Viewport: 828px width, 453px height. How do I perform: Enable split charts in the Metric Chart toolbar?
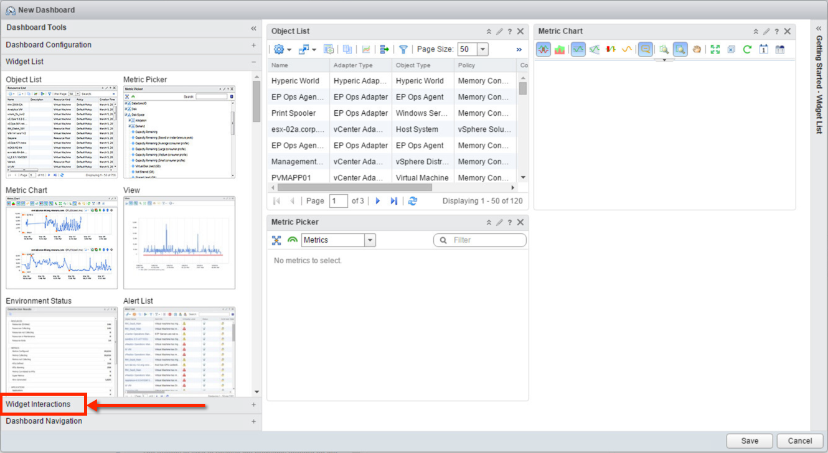(x=543, y=49)
